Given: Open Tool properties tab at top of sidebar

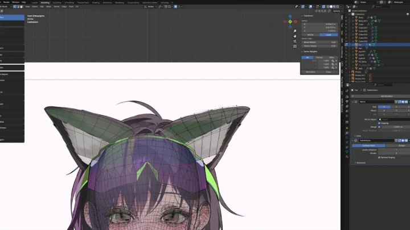Looking at the screenshot, I should point(347,91).
